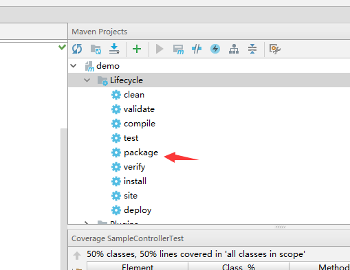Click the editor vertical scrollbar
350x270 pixels.
click(64, 199)
